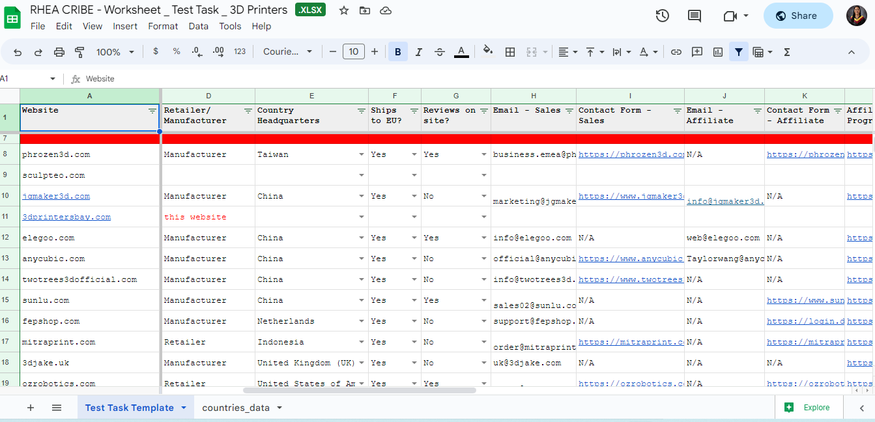Undo the last action
This screenshot has height=422, width=875.
(18, 52)
